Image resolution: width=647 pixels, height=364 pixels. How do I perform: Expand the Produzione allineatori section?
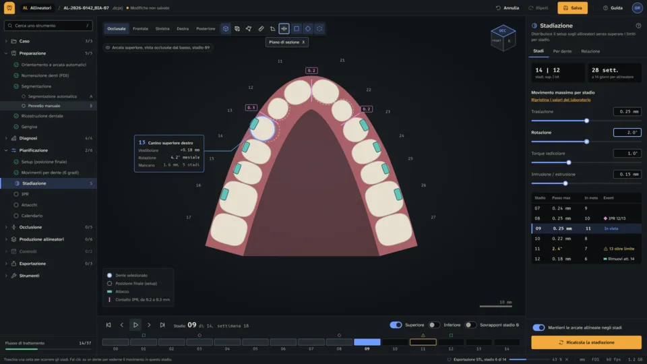tap(6, 239)
